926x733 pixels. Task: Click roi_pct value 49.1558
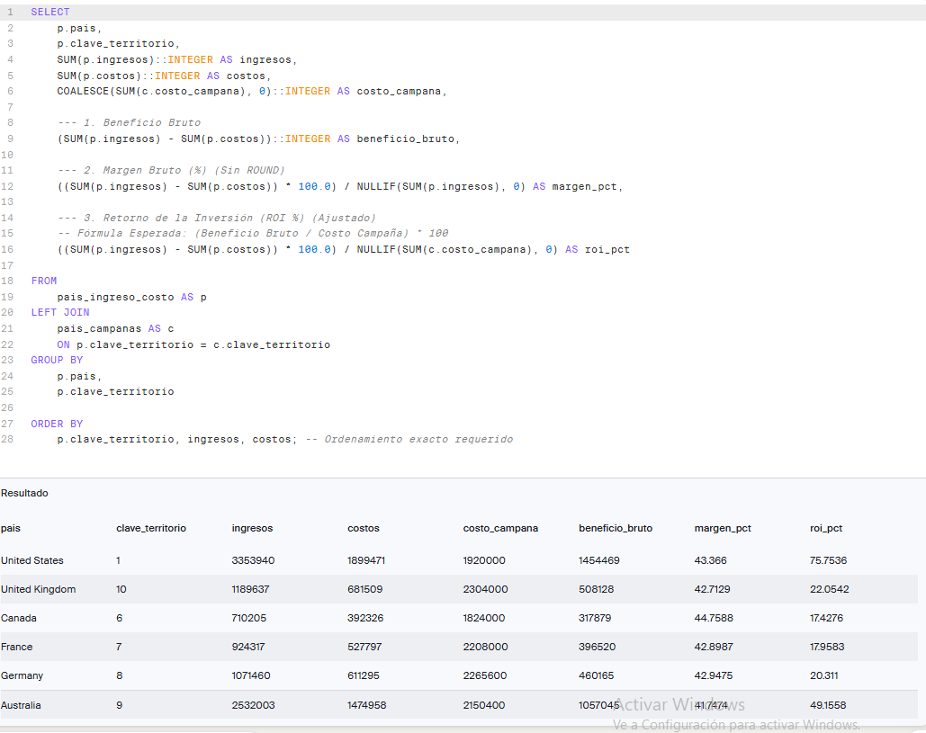[x=828, y=705]
